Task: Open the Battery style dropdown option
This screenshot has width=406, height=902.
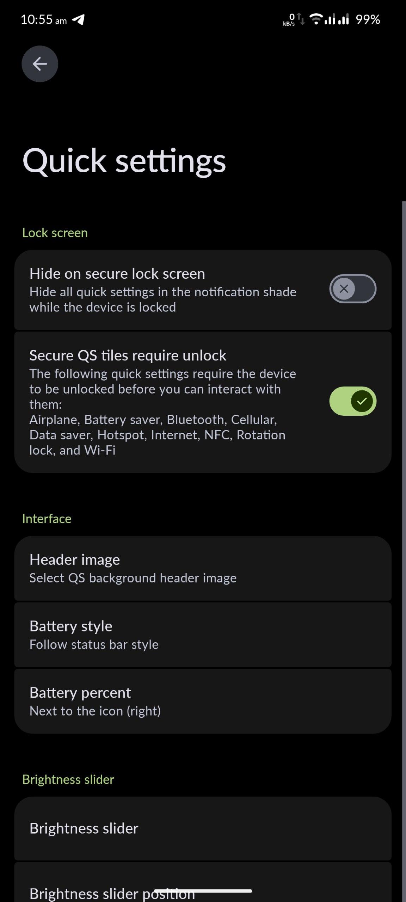Action: (x=203, y=635)
